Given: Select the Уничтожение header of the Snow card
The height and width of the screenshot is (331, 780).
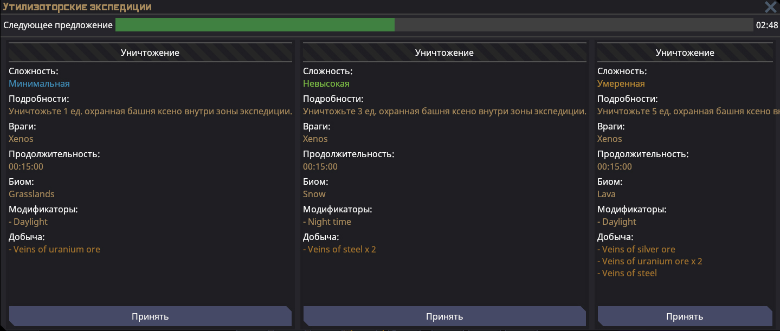Looking at the screenshot, I should coord(444,53).
